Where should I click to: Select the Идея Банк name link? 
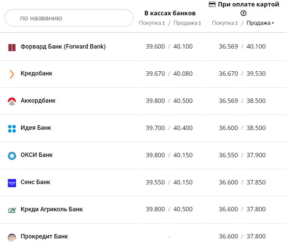(36, 128)
